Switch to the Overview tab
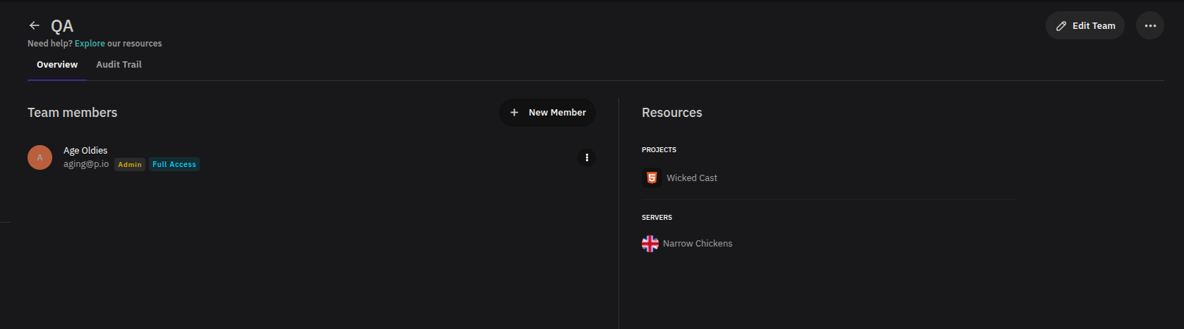1184x329 pixels. coord(57,65)
